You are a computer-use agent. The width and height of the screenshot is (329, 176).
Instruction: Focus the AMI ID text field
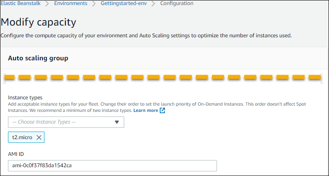pos(112,166)
